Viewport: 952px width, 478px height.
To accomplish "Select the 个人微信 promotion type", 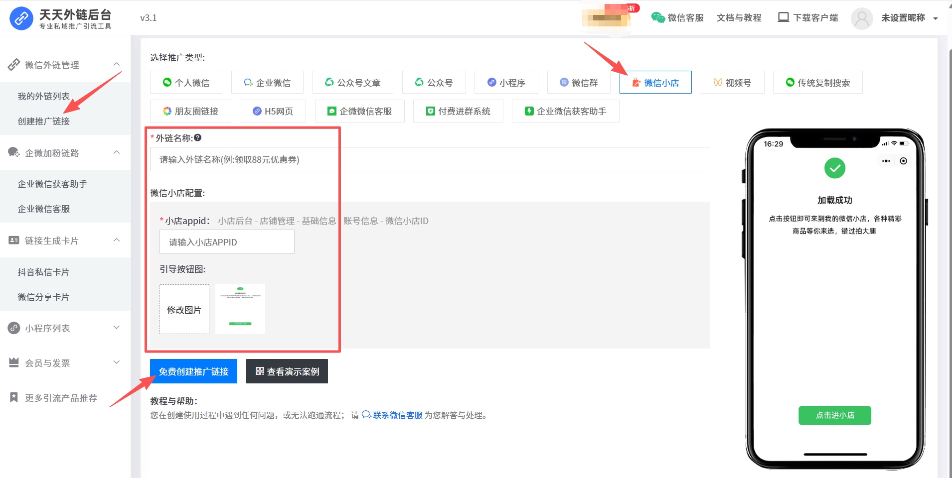I will 186,83.
